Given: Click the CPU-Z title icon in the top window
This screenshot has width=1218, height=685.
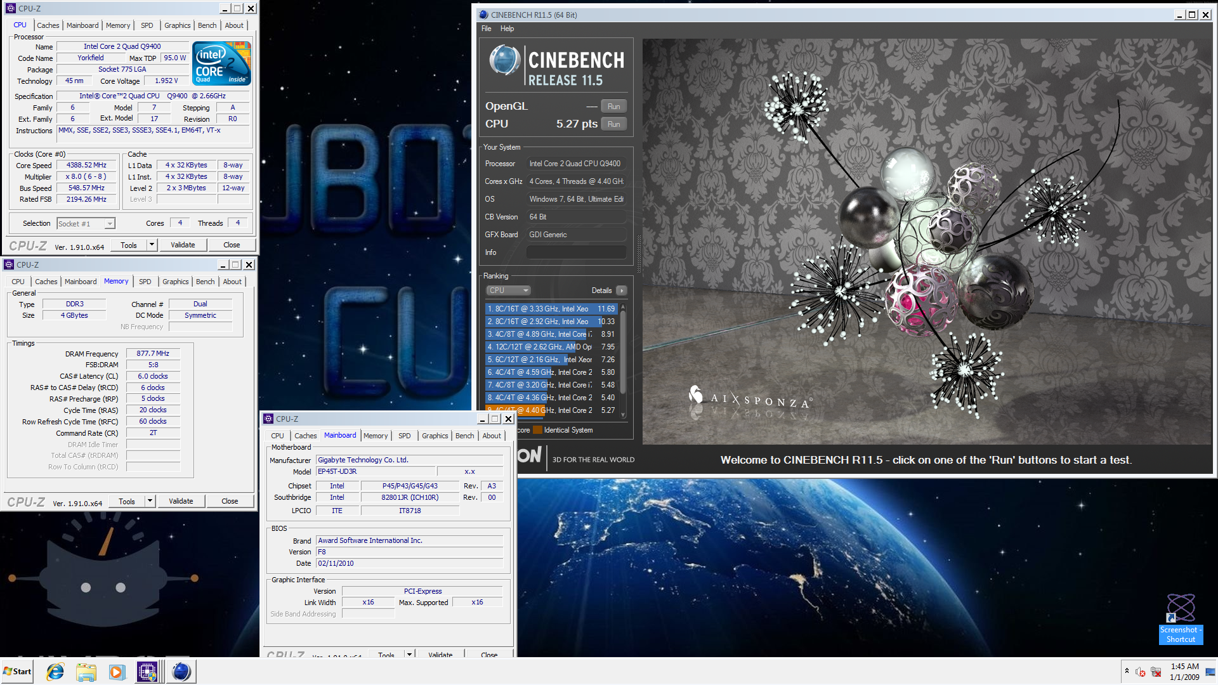Looking at the screenshot, I should click(10, 8).
